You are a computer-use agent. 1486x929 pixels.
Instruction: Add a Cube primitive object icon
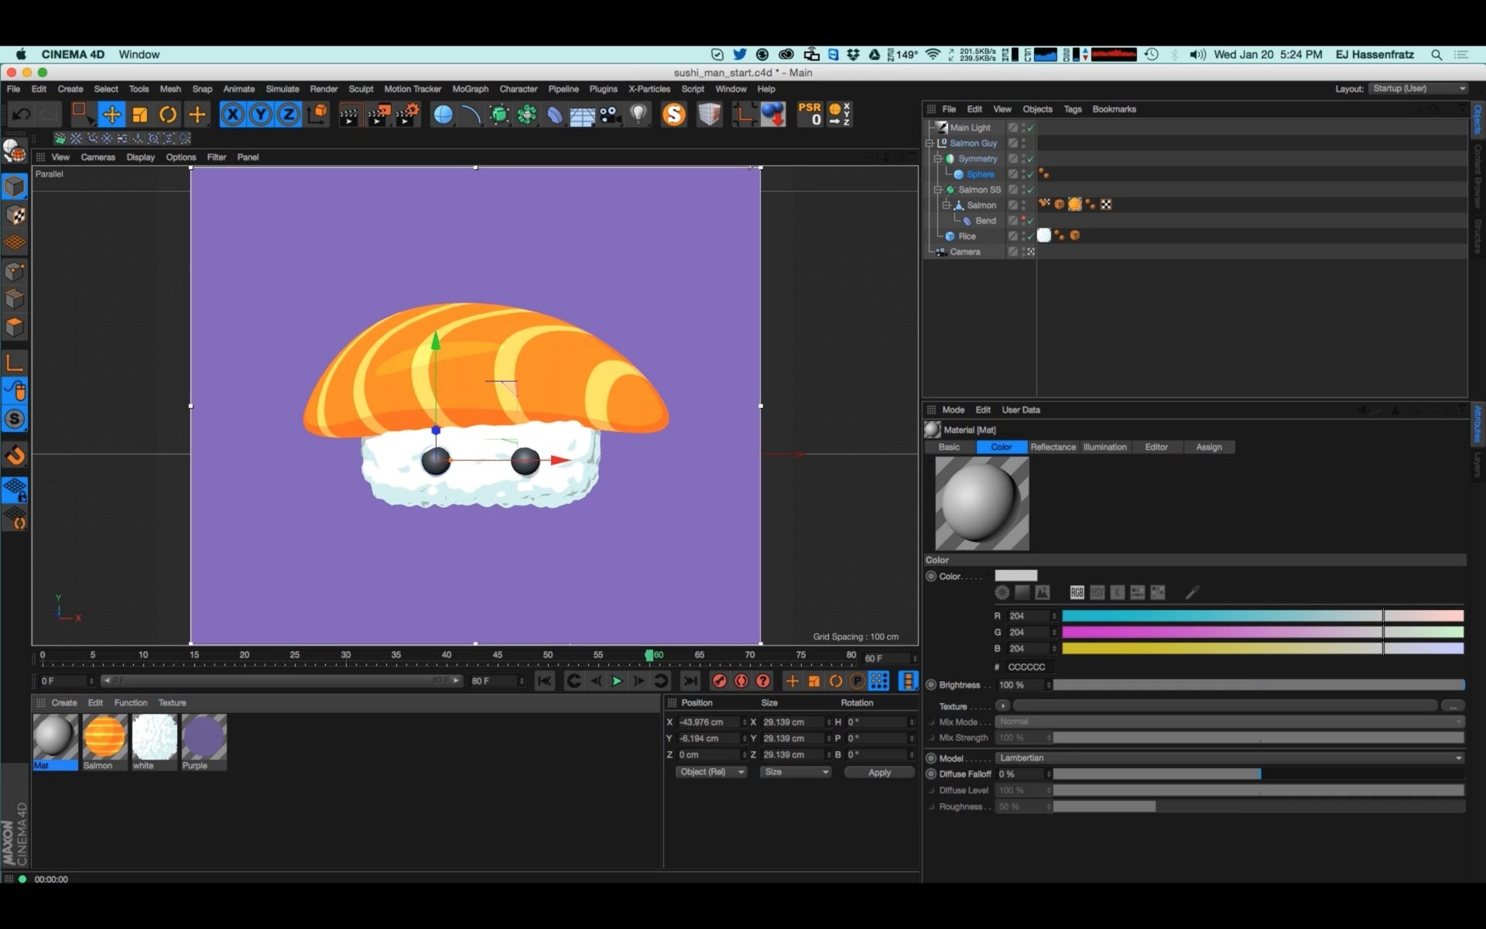click(x=443, y=115)
